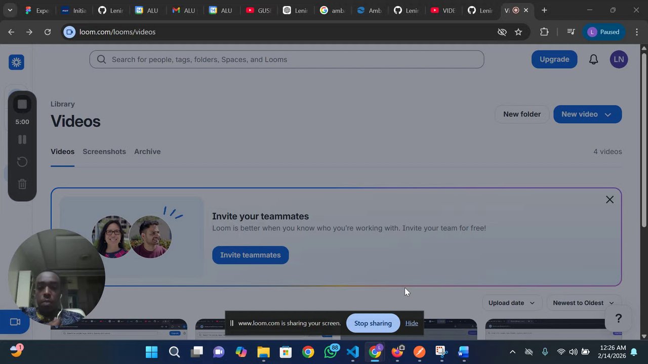This screenshot has height=364, width=648.
Task: Click the microphone icon in the system tray
Action: click(545, 352)
